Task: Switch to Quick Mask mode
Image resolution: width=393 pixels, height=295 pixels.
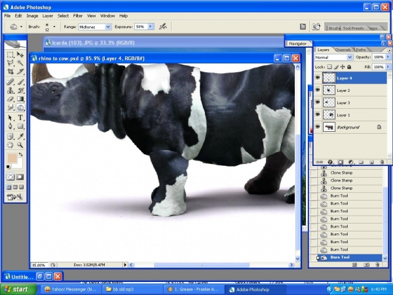Action: pos(20,177)
